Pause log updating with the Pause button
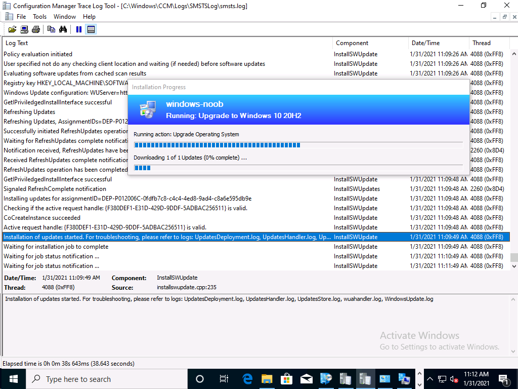This screenshot has height=389, width=518. click(x=78, y=29)
